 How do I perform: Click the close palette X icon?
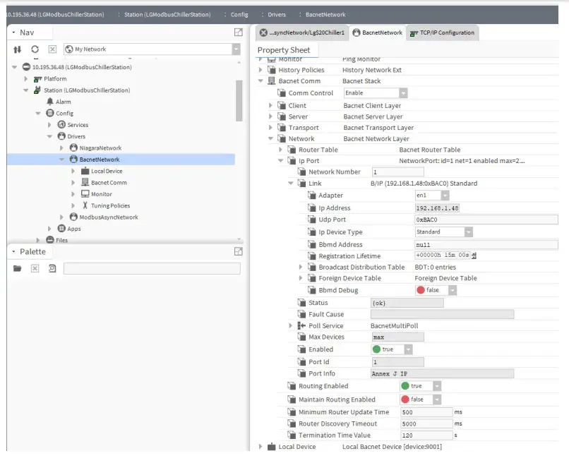click(35, 268)
